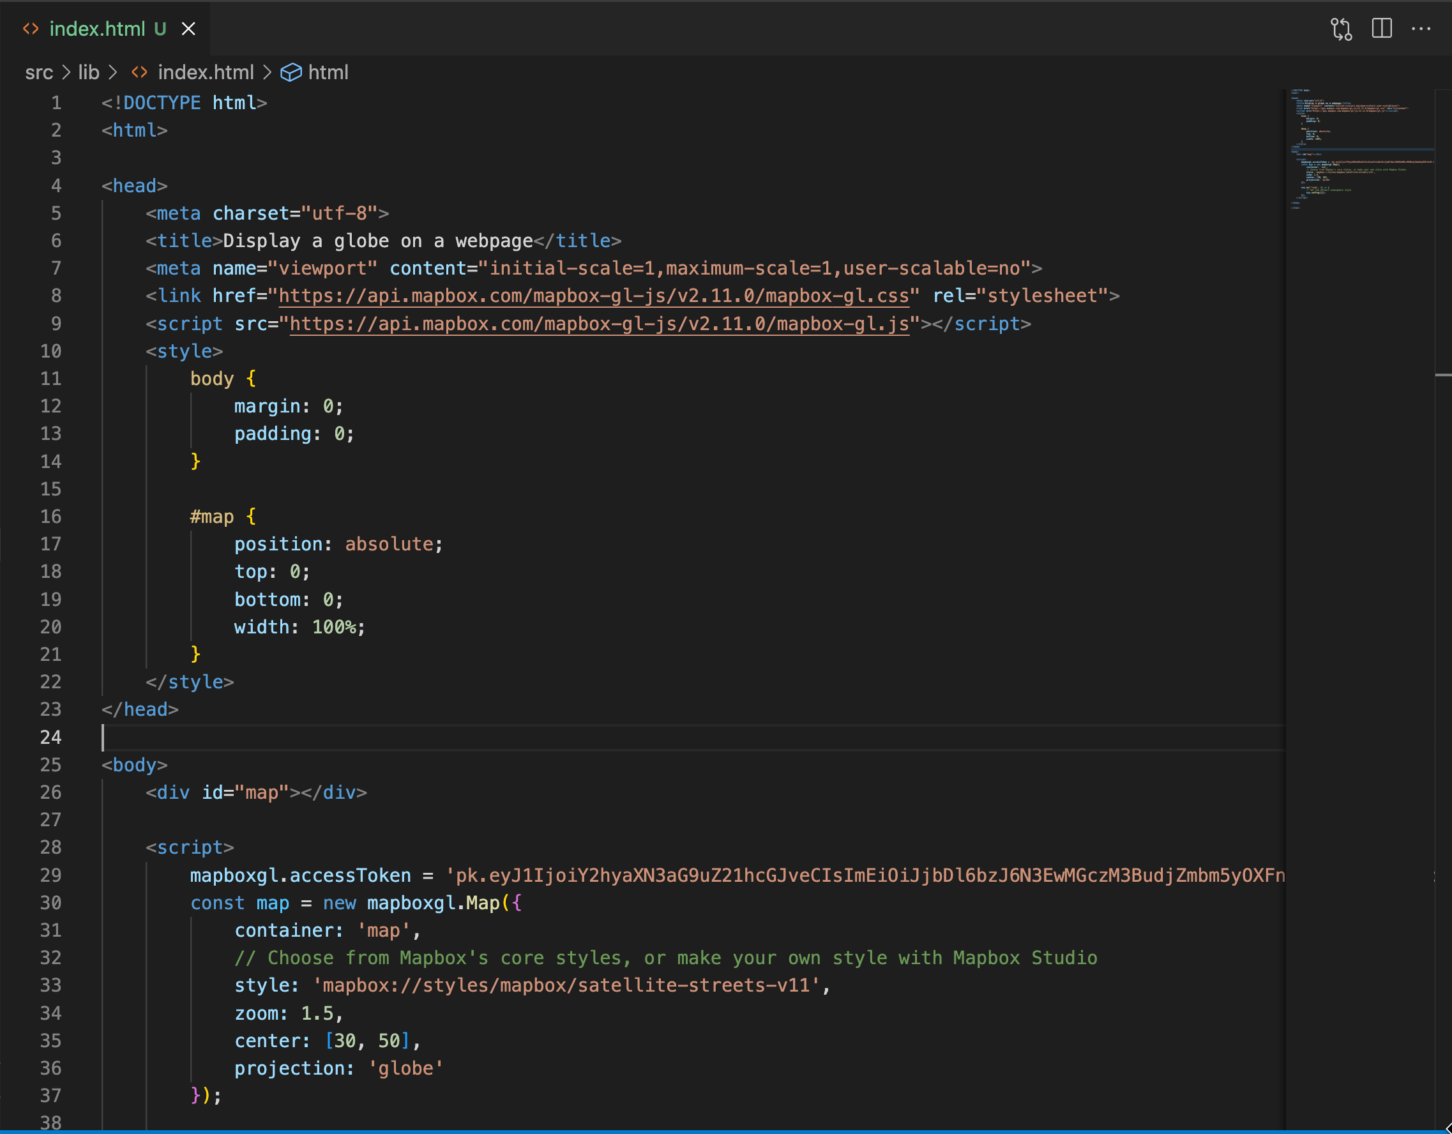Click index.html breadcrumb item
This screenshot has height=1134, width=1452.
(206, 72)
